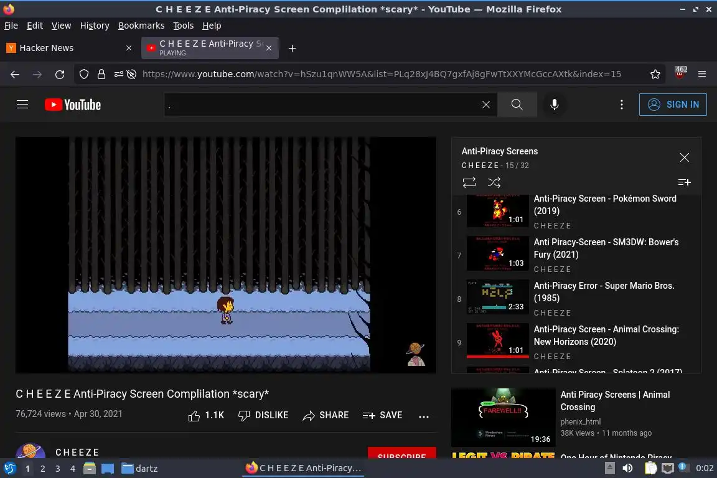Open the YouTube guide sidebar menu
Viewport: 717px width, 478px height.
(x=22, y=105)
